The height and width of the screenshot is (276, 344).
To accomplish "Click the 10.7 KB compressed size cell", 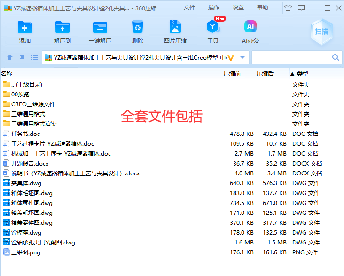I will pos(276,144).
